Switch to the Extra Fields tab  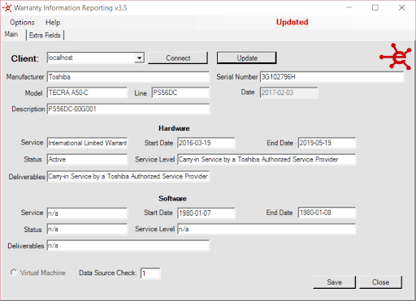tap(45, 36)
